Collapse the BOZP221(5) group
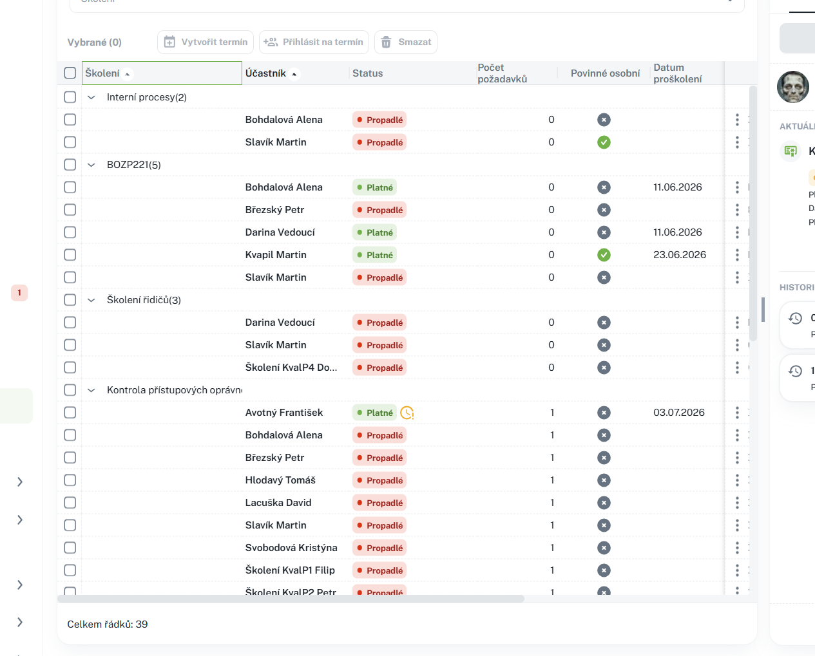The height and width of the screenshot is (656, 815). tap(91, 165)
